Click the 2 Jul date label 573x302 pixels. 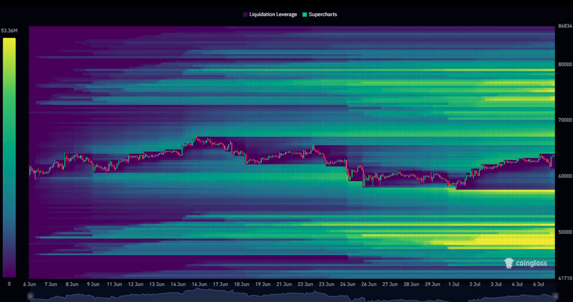pyautogui.click(x=475, y=284)
